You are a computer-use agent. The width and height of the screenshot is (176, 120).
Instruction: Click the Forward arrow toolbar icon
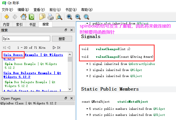15,17
